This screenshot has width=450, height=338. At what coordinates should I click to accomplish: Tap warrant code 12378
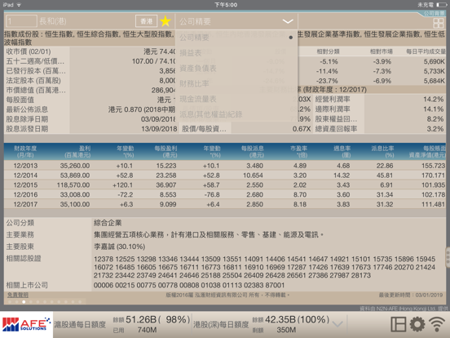tap(104, 259)
